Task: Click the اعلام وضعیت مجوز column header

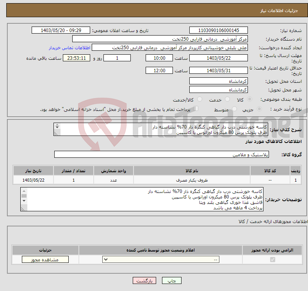Action: tap(160, 250)
